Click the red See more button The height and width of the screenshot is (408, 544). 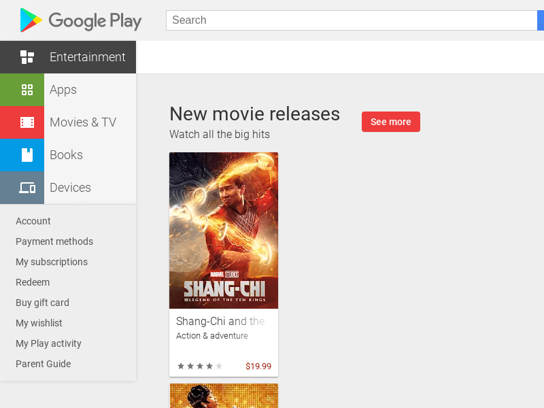pos(390,122)
